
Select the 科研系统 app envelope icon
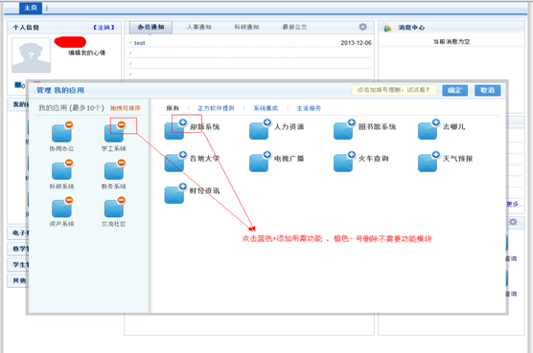[x=61, y=170]
